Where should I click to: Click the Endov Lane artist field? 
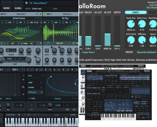click(37, 9)
